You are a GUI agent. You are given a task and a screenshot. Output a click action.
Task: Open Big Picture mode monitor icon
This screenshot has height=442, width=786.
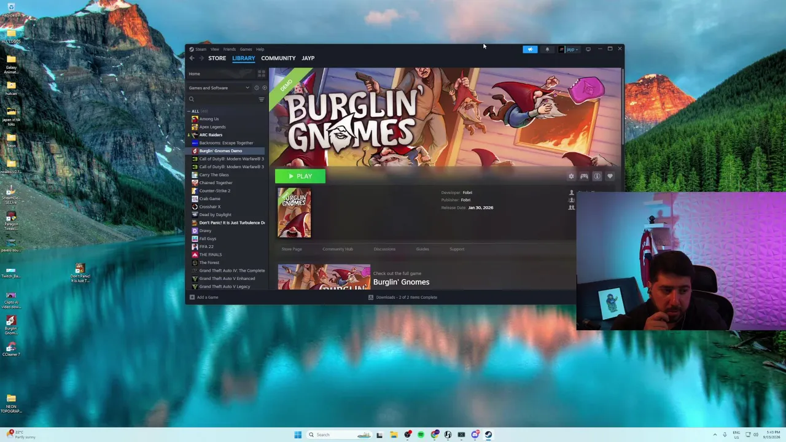pos(588,49)
